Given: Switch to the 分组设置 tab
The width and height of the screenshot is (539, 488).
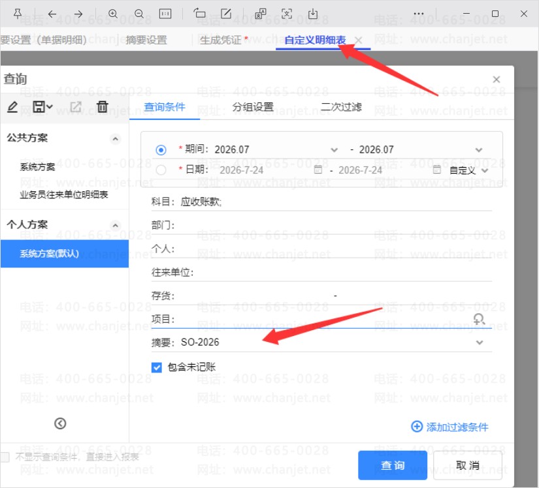Looking at the screenshot, I should [x=253, y=107].
